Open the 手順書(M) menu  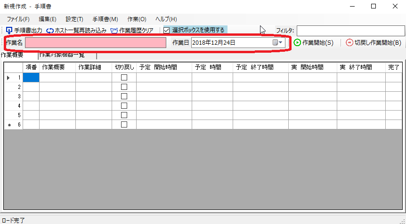[105, 19]
